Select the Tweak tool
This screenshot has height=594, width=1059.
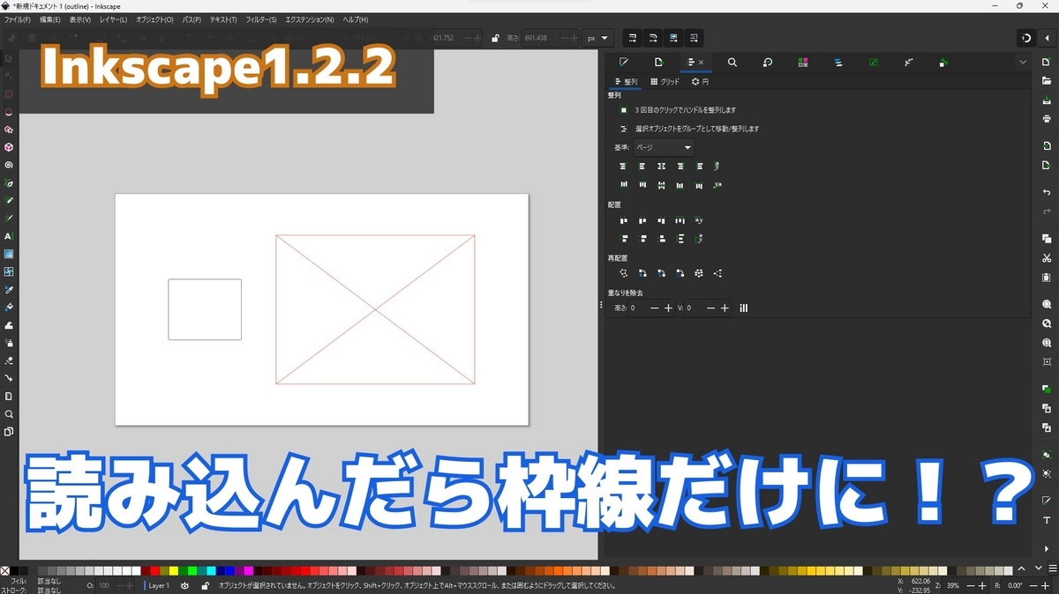(x=9, y=325)
